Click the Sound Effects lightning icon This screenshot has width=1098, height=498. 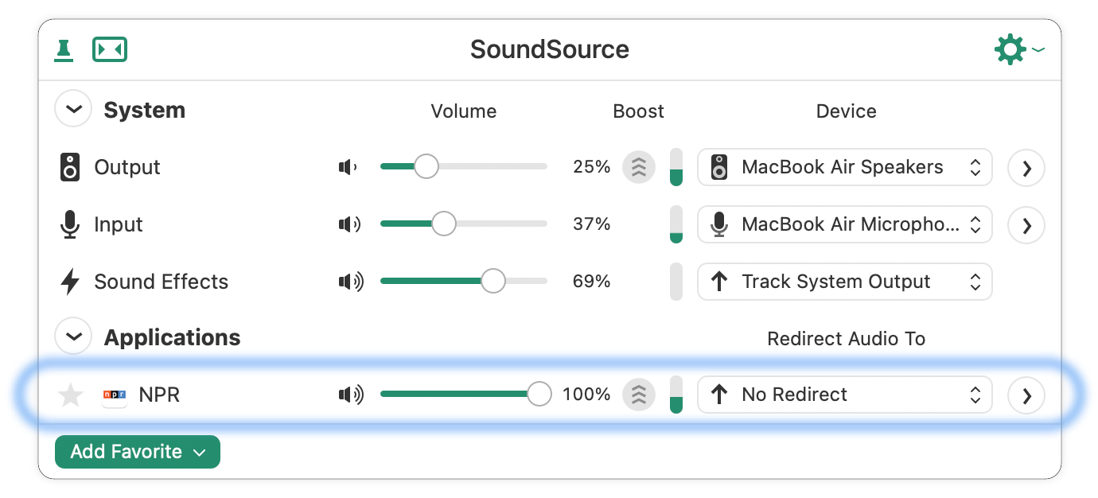click(x=71, y=282)
